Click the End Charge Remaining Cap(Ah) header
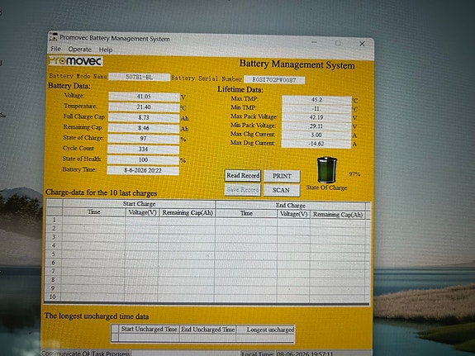The width and height of the screenshot is (475, 356). (x=338, y=215)
